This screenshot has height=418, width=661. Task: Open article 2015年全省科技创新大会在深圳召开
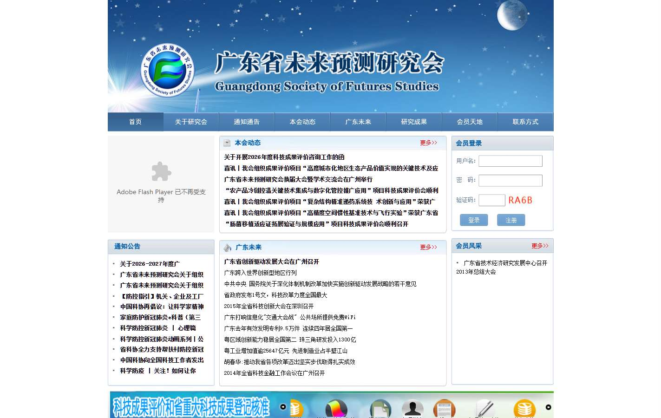pyautogui.click(x=269, y=306)
